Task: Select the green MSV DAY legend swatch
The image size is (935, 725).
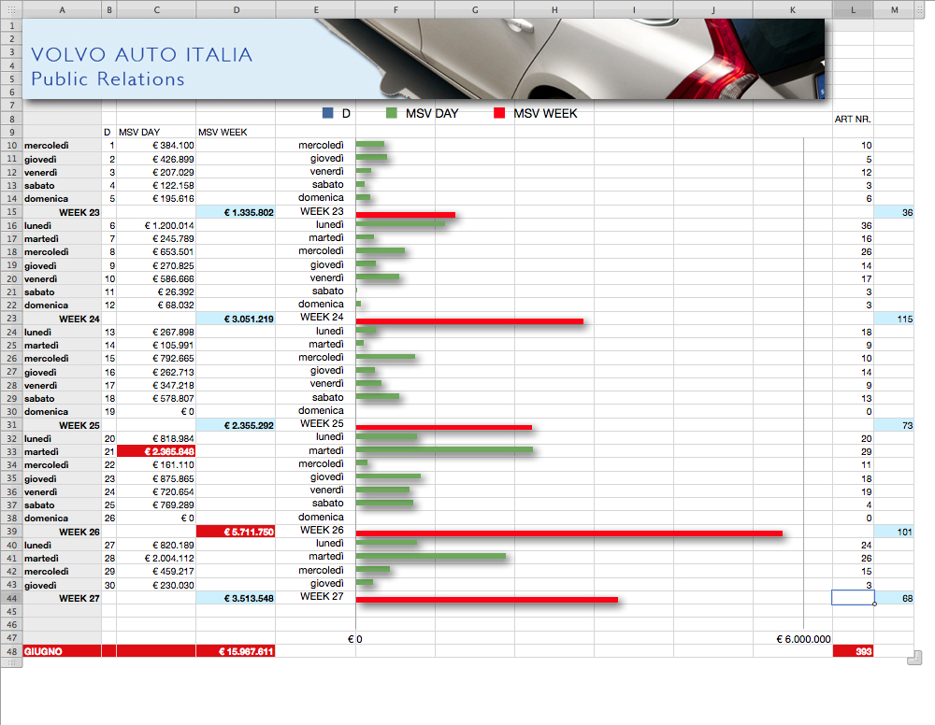Action: (x=393, y=114)
